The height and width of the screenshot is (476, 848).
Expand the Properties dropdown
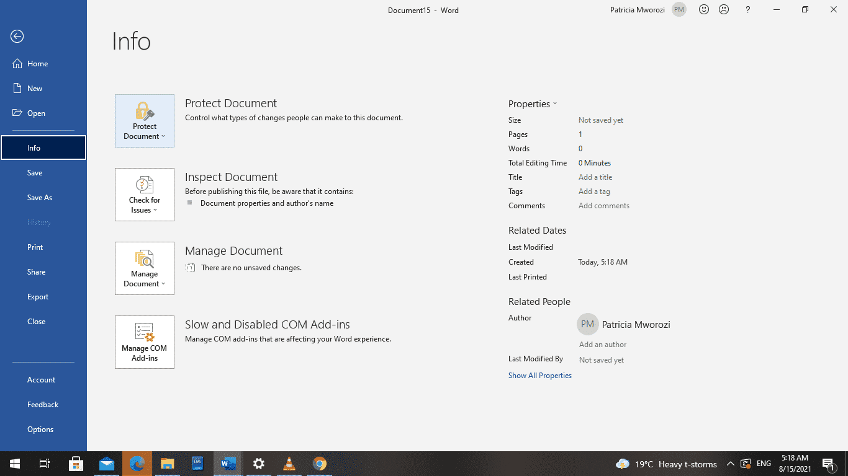pyautogui.click(x=533, y=104)
